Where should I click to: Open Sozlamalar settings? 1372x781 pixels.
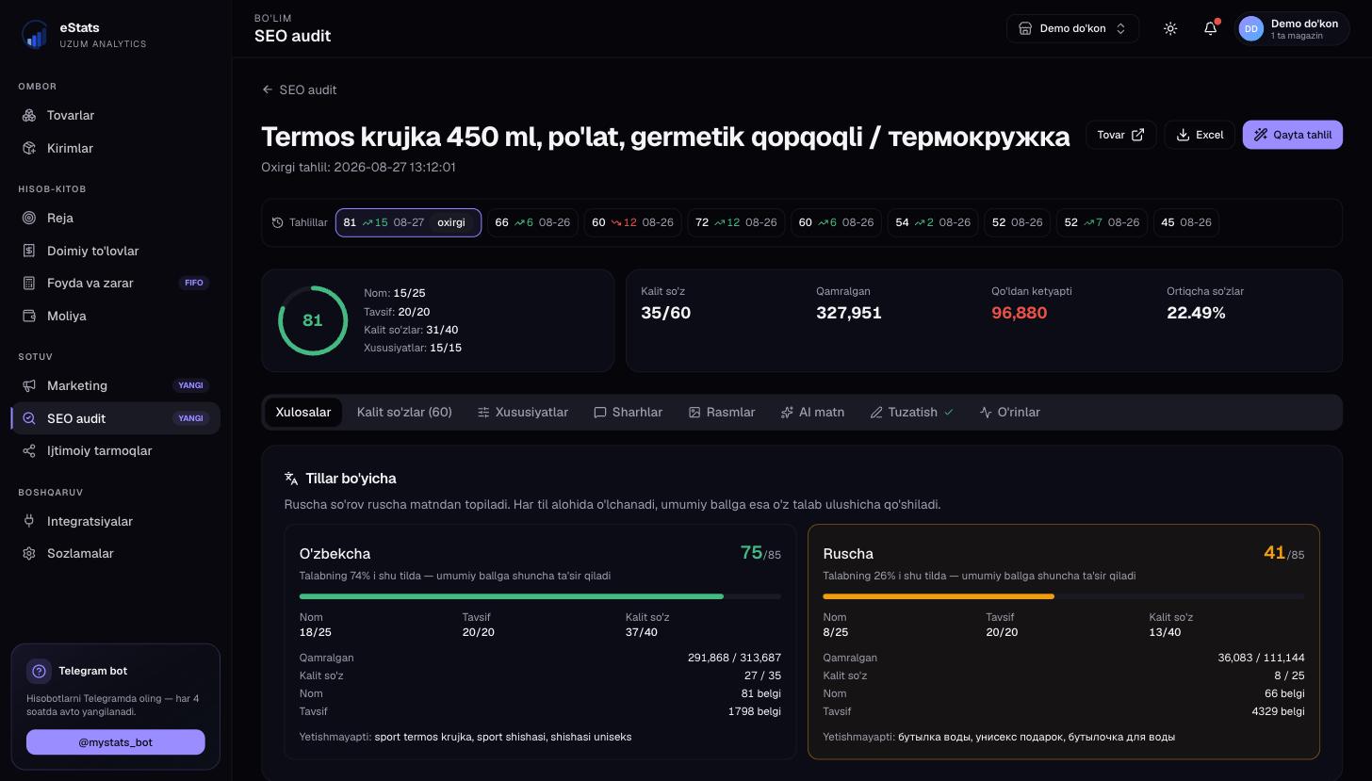(x=115, y=553)
